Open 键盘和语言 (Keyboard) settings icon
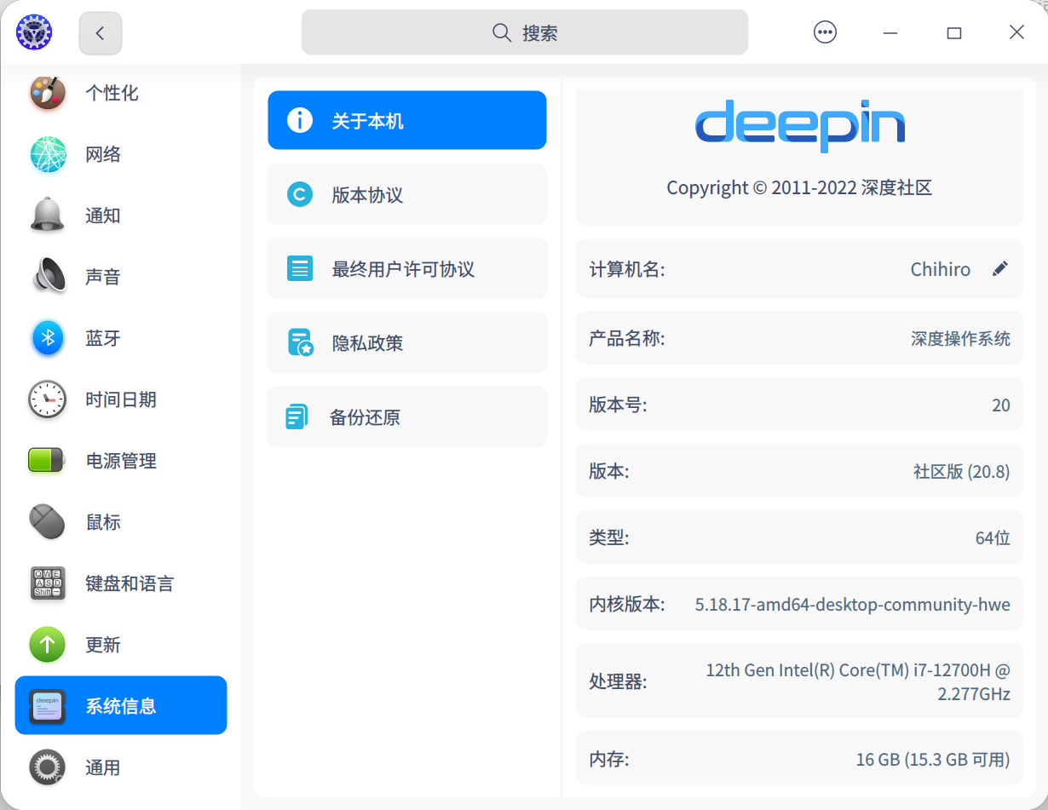Screen dimensions: 1048x810 [x=47, y=583]
